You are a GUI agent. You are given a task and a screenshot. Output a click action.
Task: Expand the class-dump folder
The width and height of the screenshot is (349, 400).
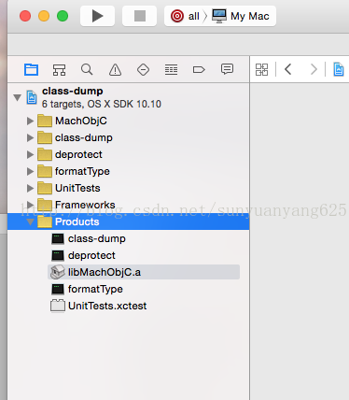click(30, 137)
